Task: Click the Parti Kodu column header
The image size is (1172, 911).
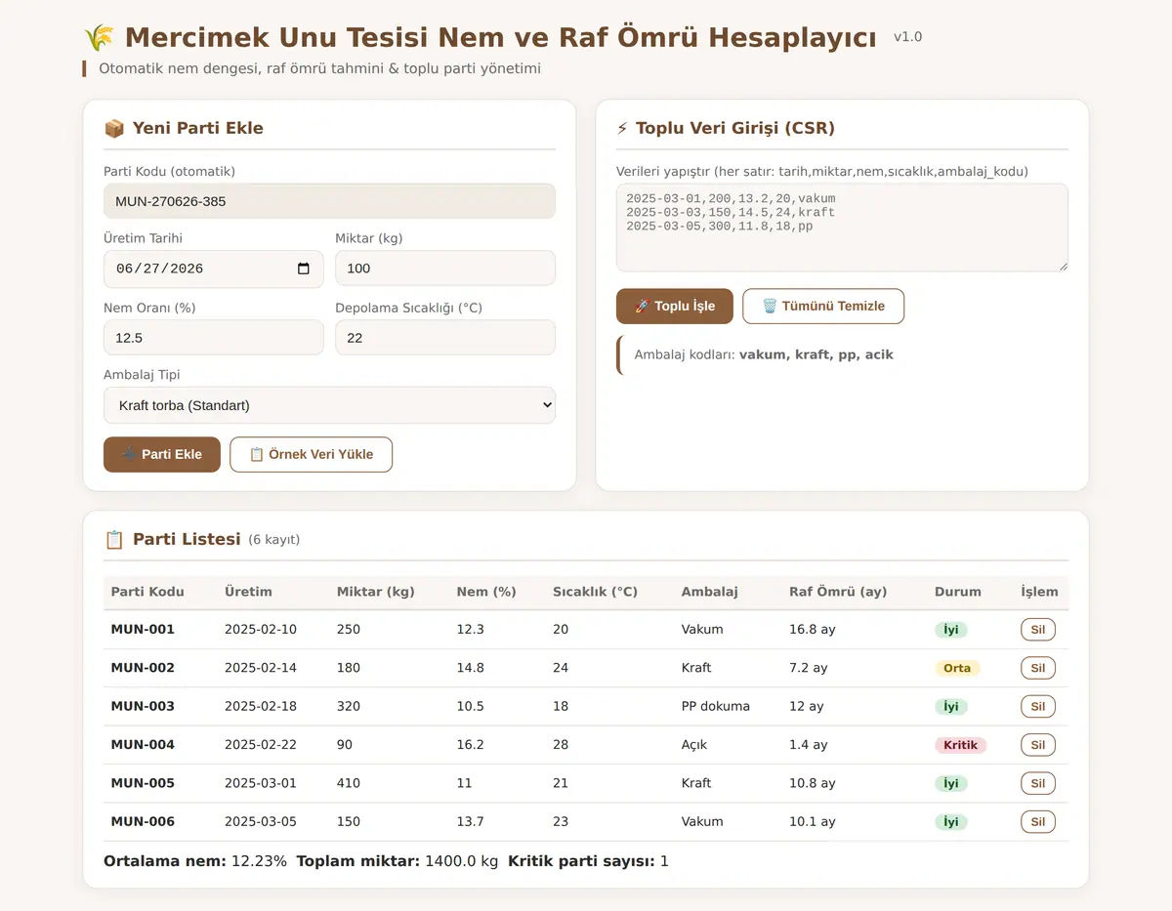Action: 147,592
